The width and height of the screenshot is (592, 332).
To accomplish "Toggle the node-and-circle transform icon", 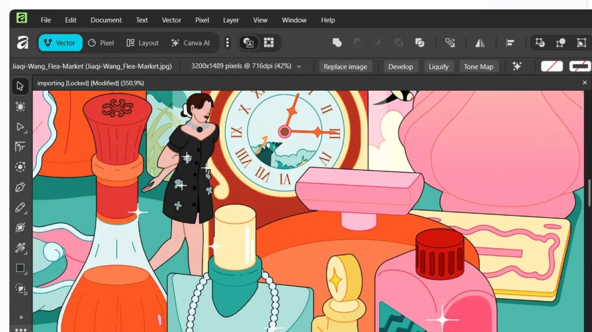I will pyautogui.click(x=561, y=43).
